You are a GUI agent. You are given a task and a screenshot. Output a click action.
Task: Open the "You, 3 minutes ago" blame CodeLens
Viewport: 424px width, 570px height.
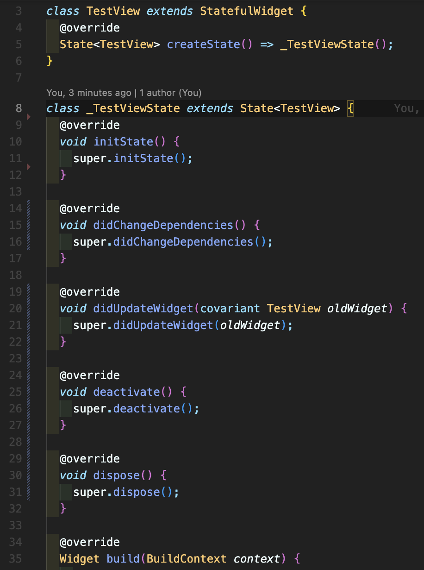tap(89, 93)
